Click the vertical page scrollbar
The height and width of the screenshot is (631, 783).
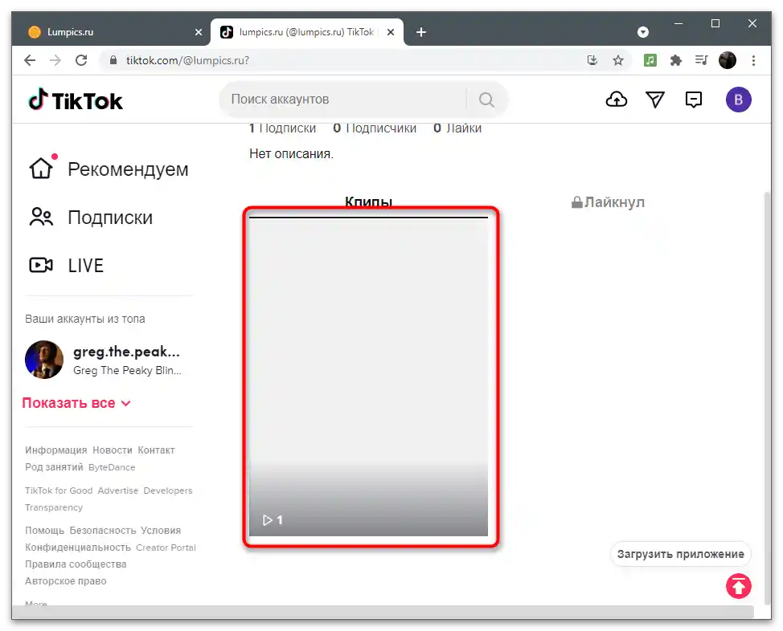click(x=767, y=397)
